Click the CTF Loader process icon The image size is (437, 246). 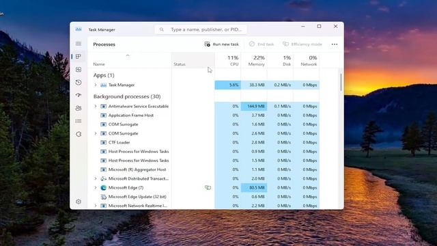click(103, 142)
